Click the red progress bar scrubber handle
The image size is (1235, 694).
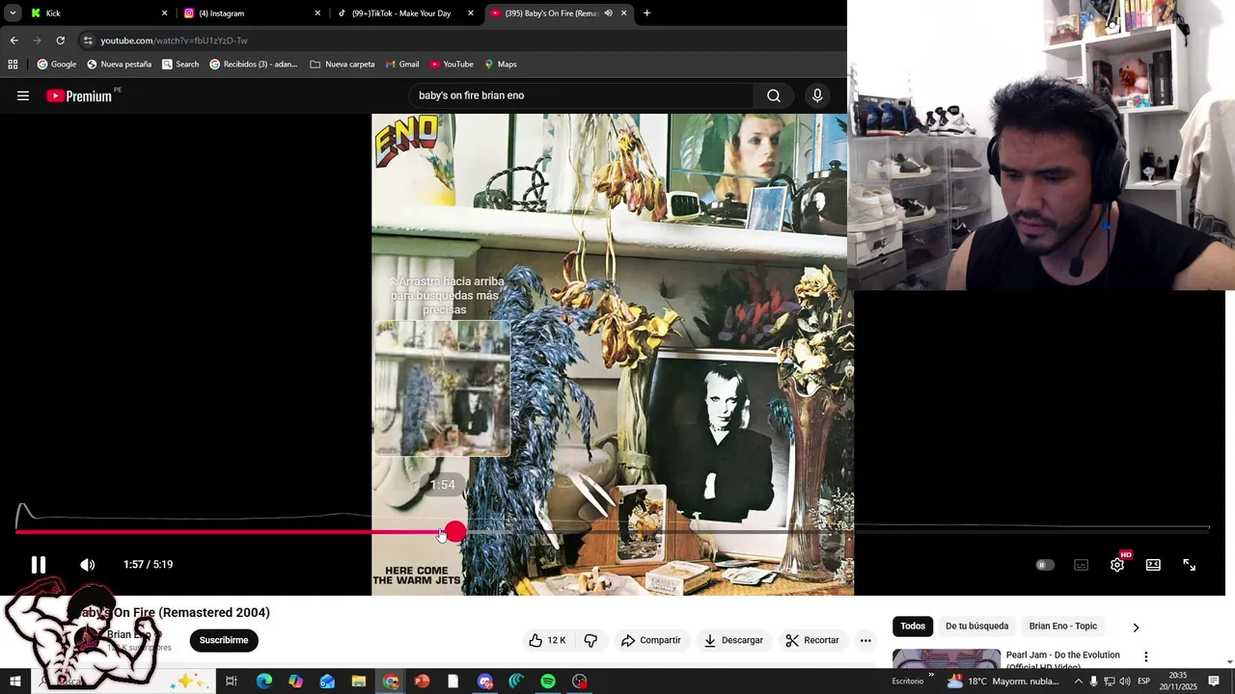point(455,531)
